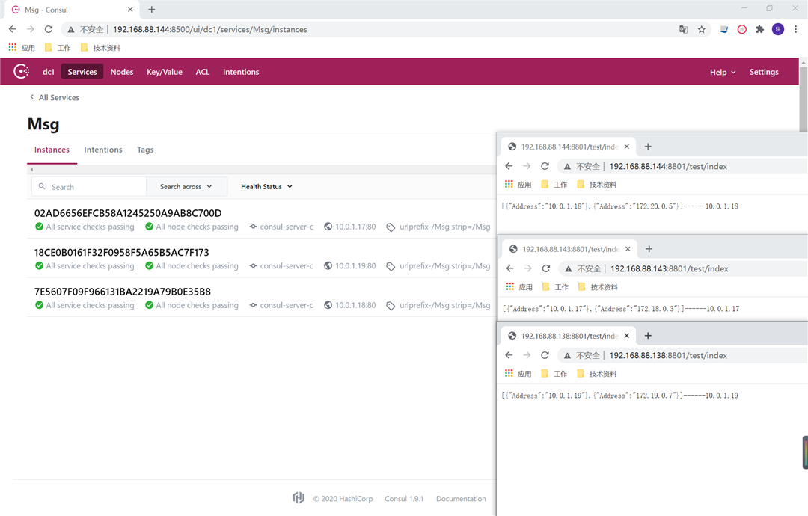Open the Chrome three-dot menu
This screenshot has height=516, width=808.
pos(795,29)
